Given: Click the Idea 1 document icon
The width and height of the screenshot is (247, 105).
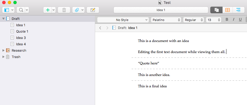Looking at the screenshot, I should [x=12, y=25].
